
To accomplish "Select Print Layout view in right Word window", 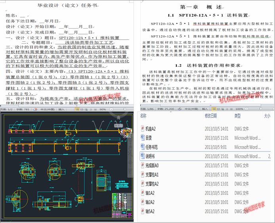I will click(214, 109).
